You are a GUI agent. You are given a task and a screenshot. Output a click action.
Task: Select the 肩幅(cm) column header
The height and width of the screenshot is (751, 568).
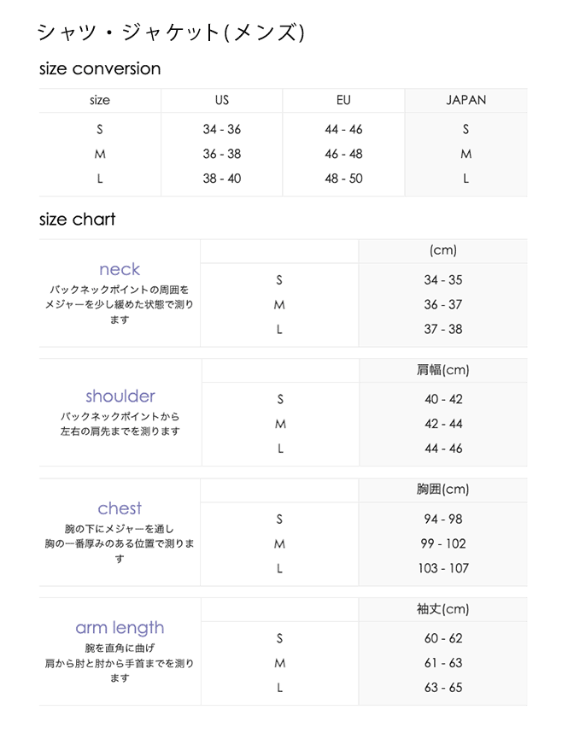[442, 370]
